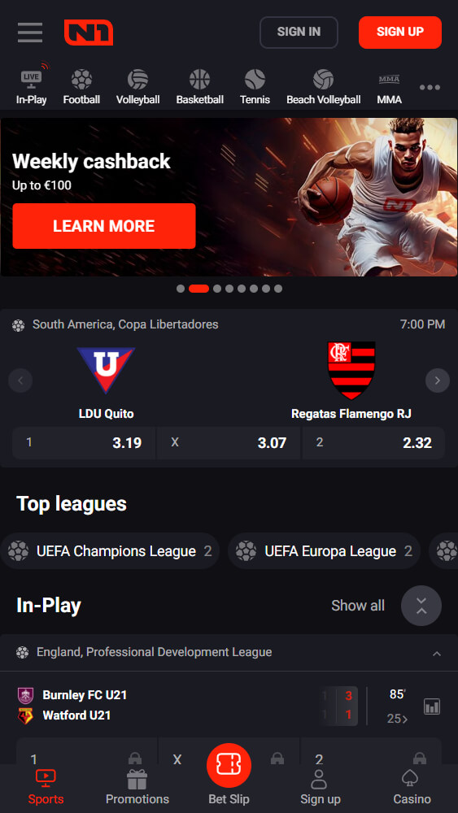Open the hamburger menu

point(30,33)
